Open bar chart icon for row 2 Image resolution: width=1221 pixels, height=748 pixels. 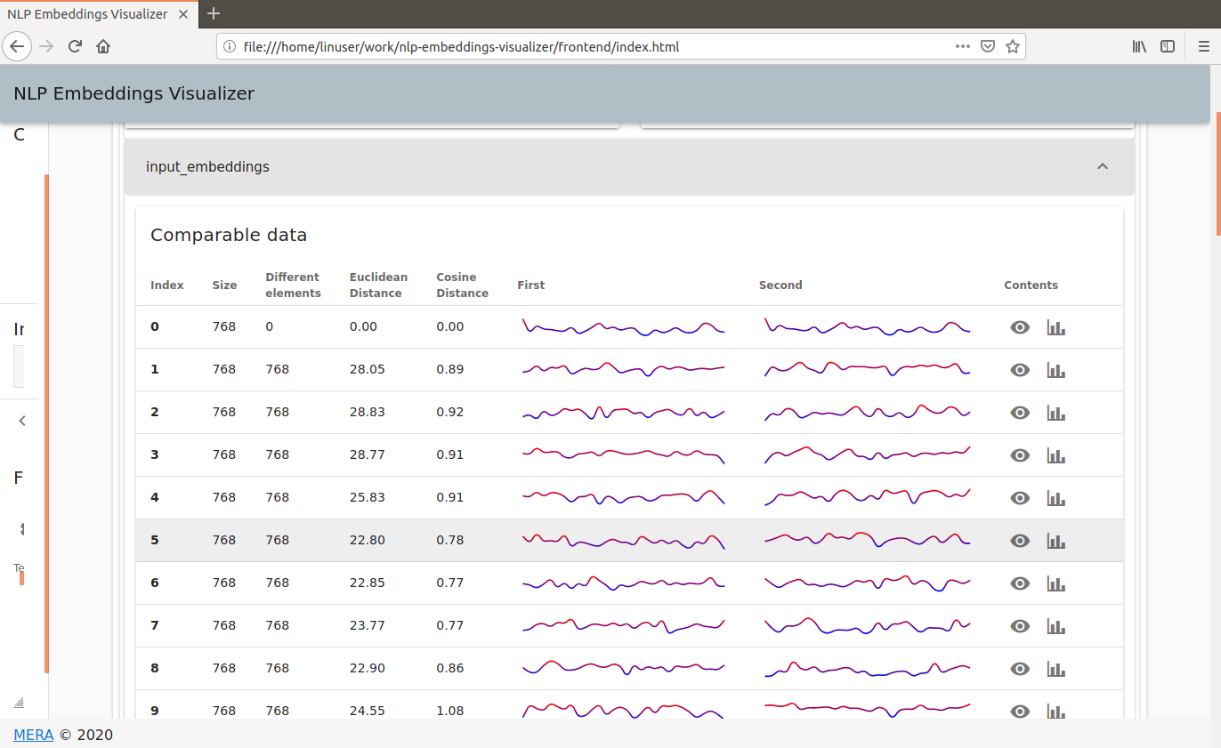click(x=1056, y=413)
